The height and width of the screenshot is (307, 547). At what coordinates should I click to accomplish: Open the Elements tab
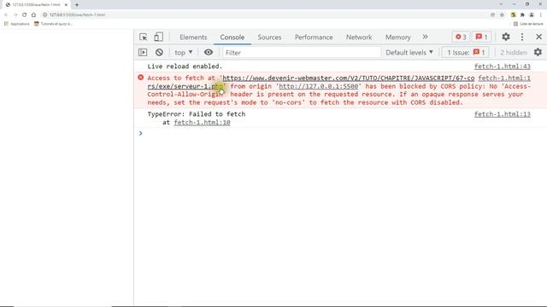(x=193, y=38)
